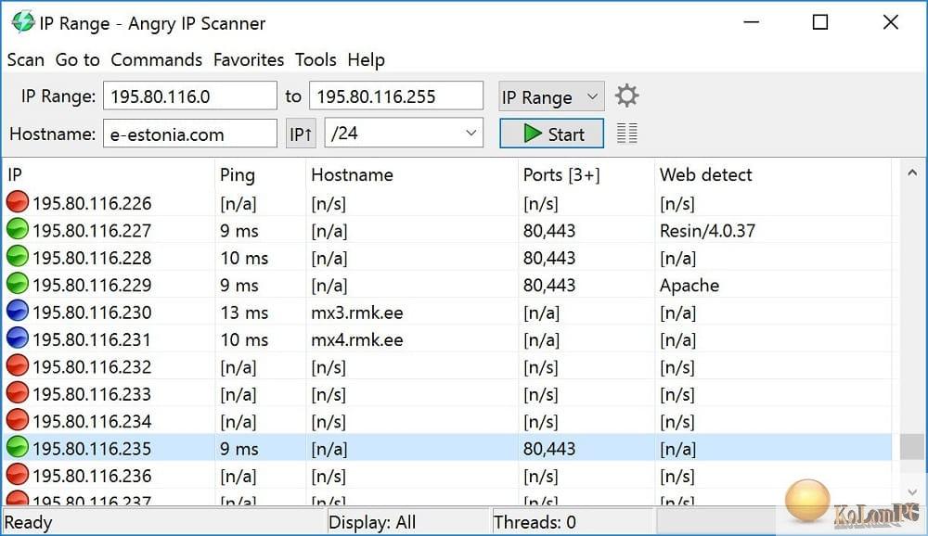Minimize the Angry IP Scanner window
The height and width of the screenshot is (536, 928).
pyautogui.click(x=751, y=22)
